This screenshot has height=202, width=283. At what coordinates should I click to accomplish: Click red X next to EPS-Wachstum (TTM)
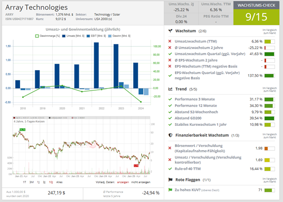[x=170, y=66]
